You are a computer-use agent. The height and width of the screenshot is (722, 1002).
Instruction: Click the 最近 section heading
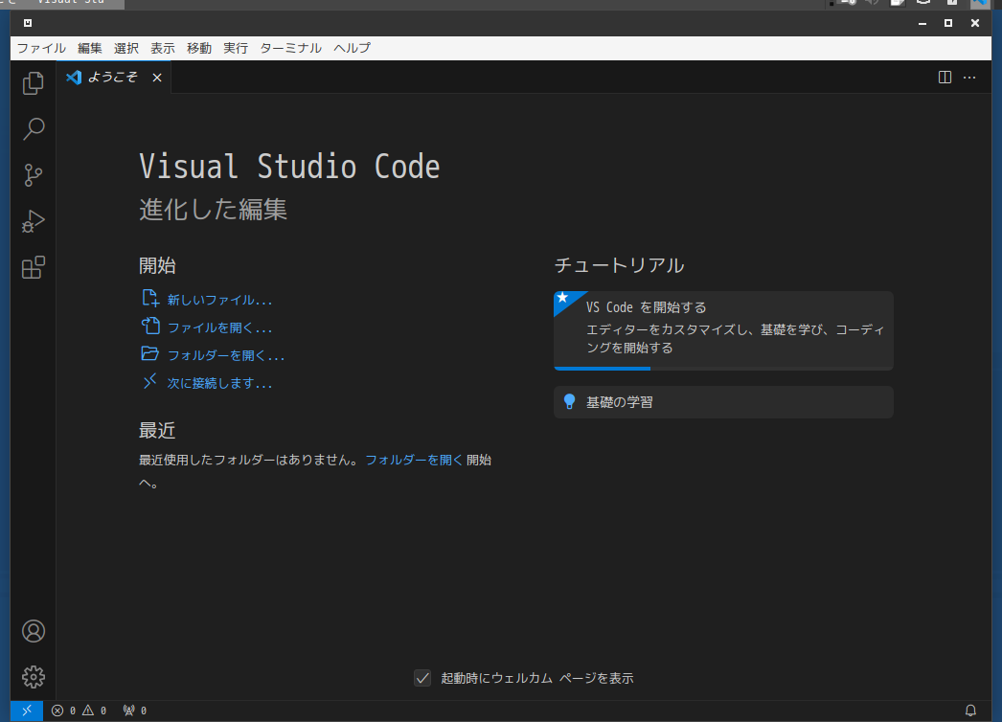click(x=157, y=431)
